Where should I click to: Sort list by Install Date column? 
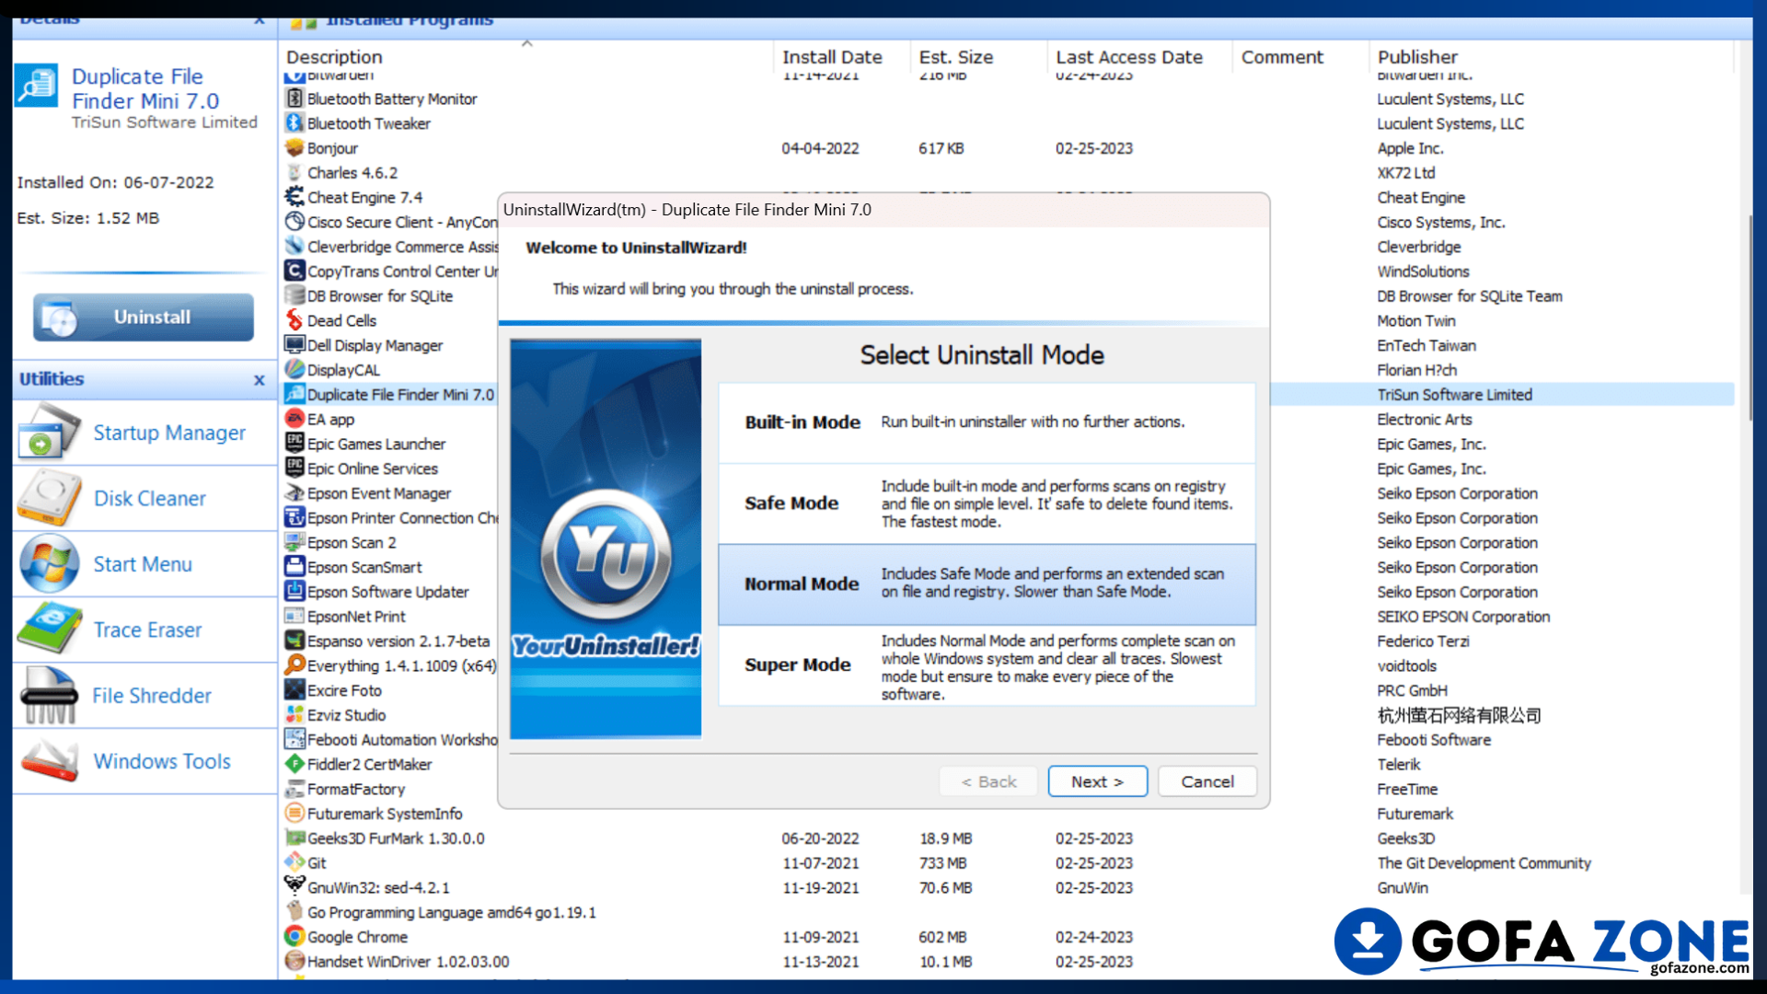point(841,57)
